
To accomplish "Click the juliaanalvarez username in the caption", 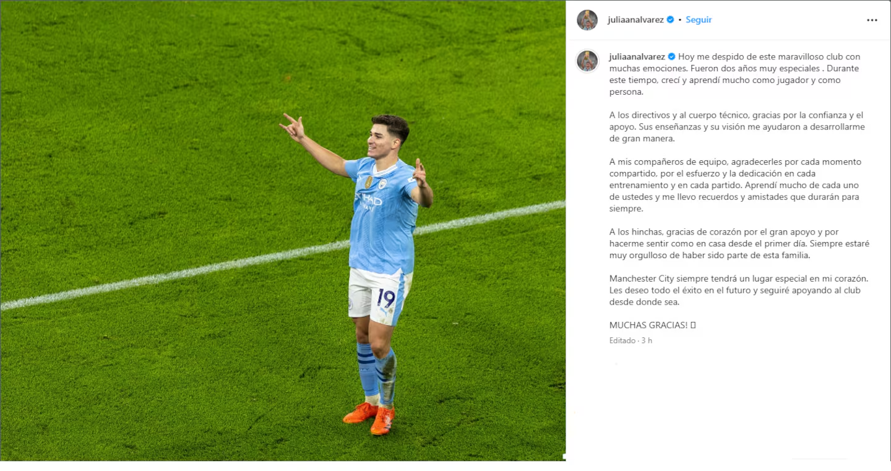I will [637, 56].
